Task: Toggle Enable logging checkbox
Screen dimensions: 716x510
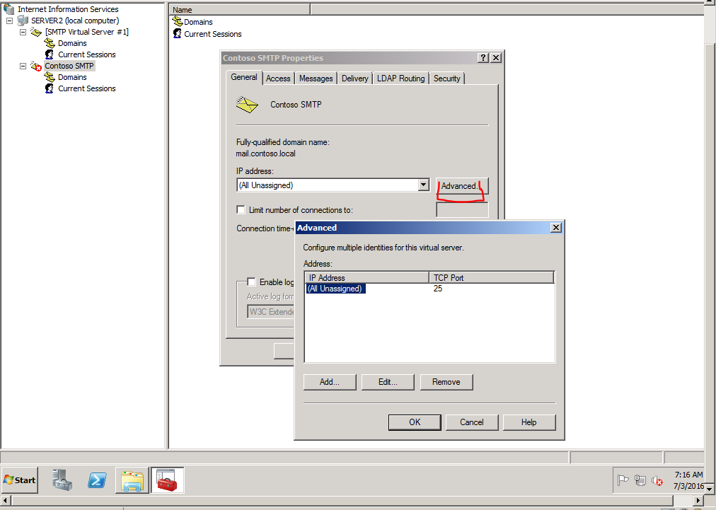Action: (x=251, y=282)
